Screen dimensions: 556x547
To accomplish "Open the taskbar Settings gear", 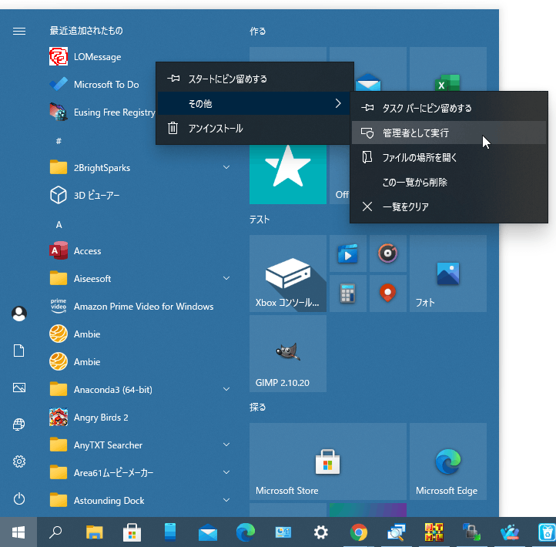I will [x=321, y=532].
